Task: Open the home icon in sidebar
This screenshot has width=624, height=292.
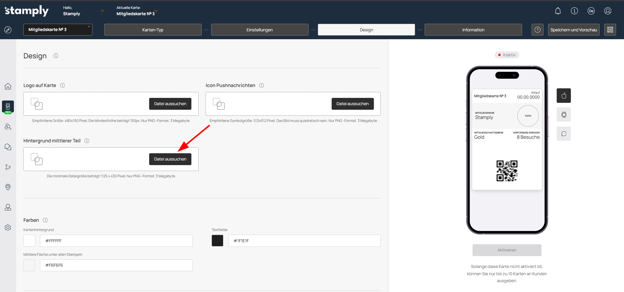Action: point(8,86)
